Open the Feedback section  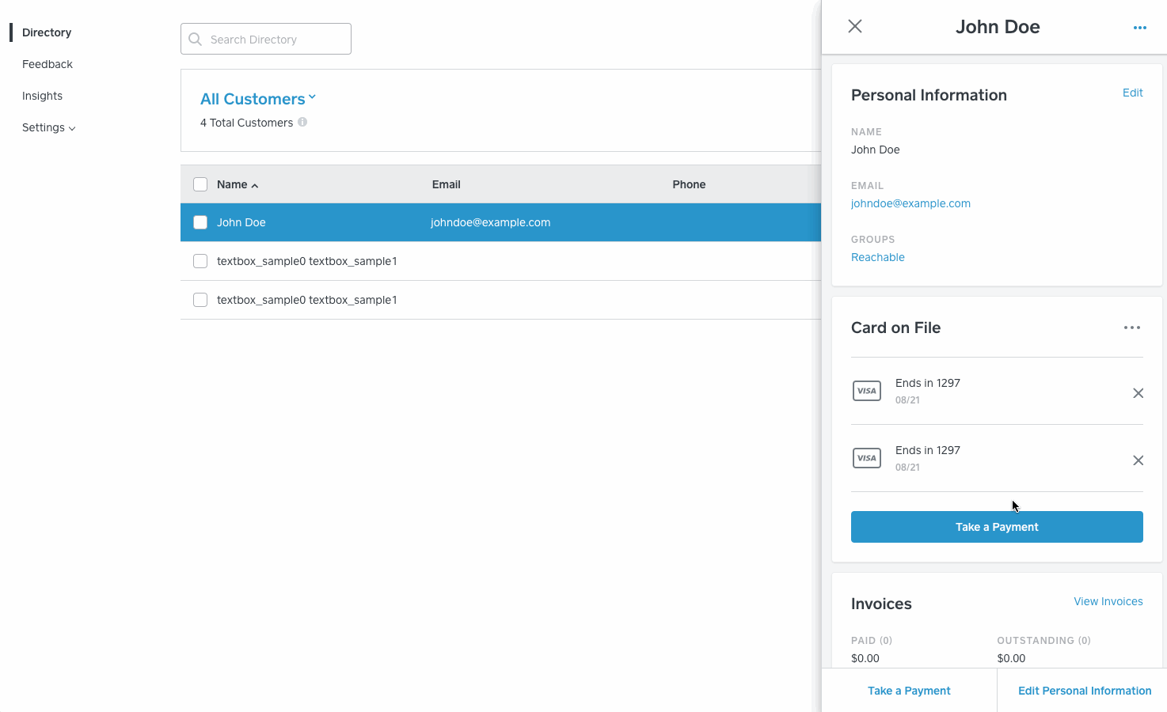pos(48,64)
